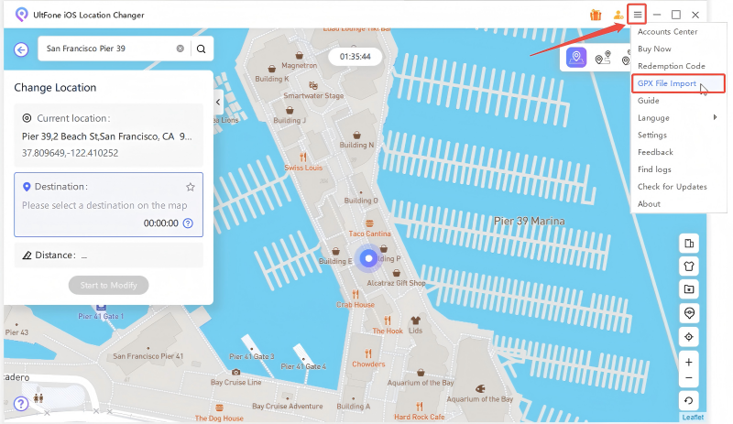Select Check for Updates
Viewport: 733px width, 424px height.
[673, 187]
